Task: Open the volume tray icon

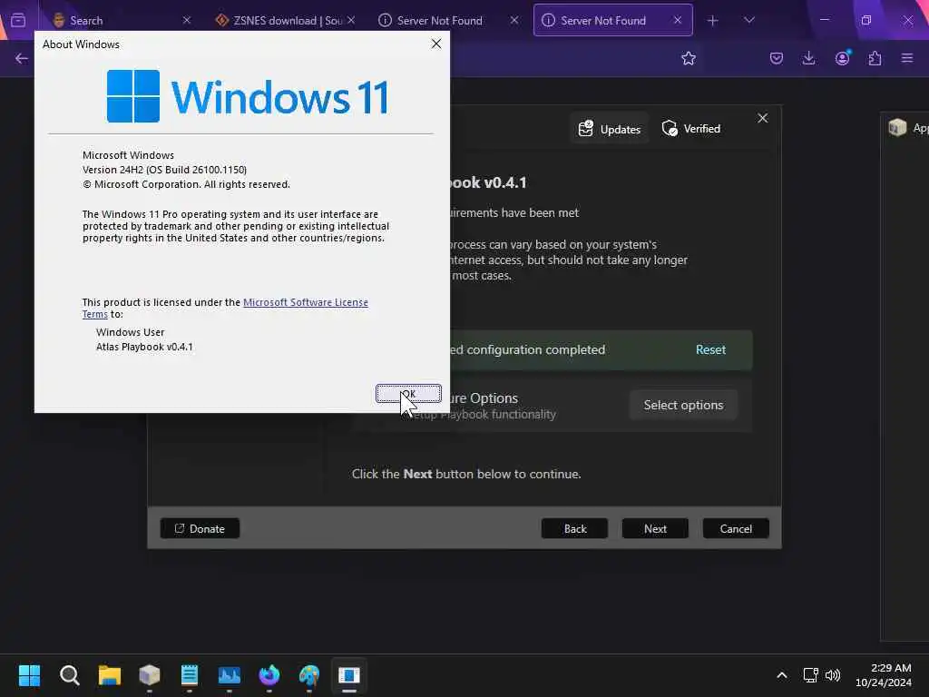Action: click(833, 675)
